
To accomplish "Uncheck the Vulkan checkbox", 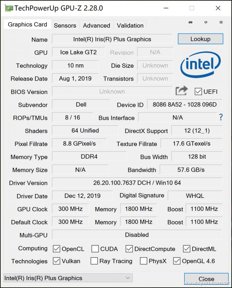I will [56, 261].
